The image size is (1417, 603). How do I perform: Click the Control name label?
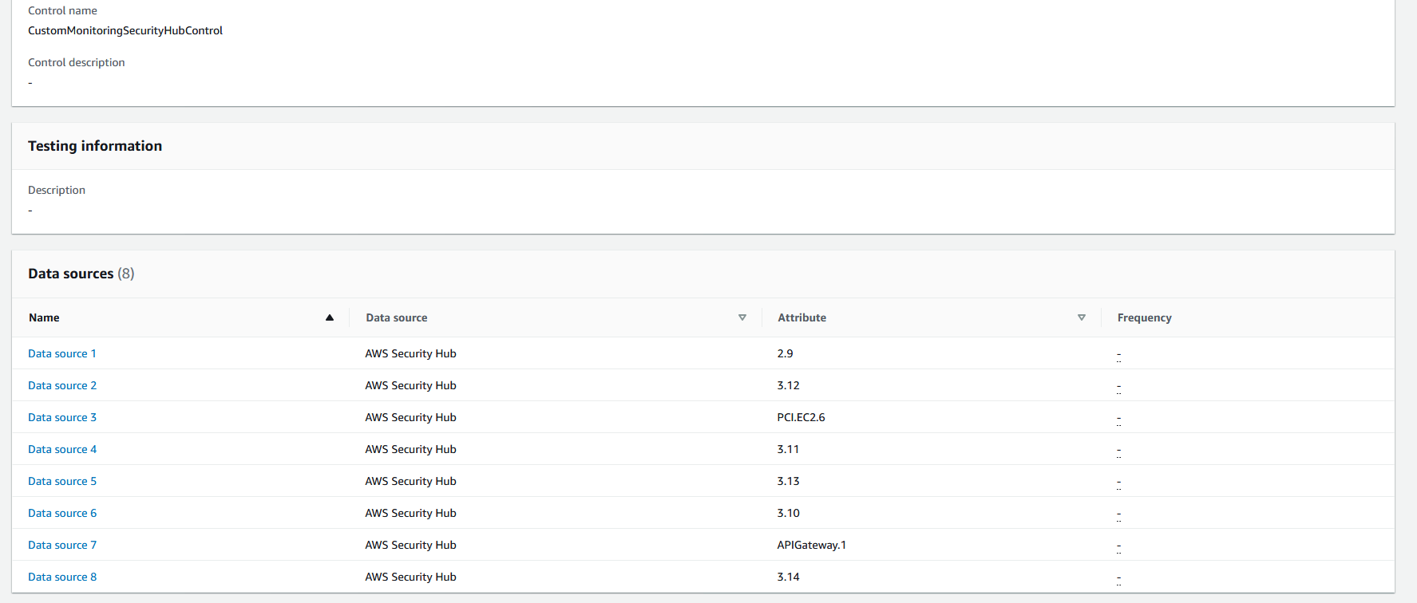tap(62, 10)
